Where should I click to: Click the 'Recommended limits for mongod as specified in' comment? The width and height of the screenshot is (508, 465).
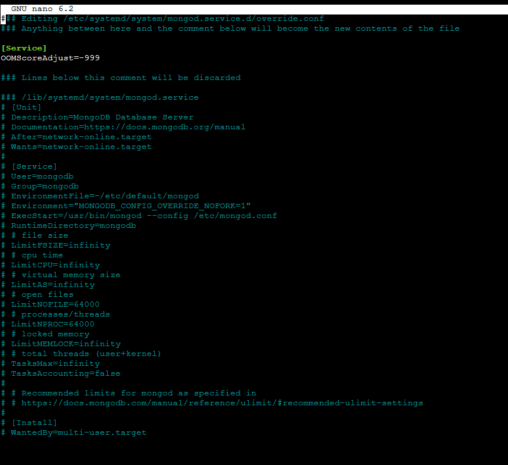(x=129, y=393)
